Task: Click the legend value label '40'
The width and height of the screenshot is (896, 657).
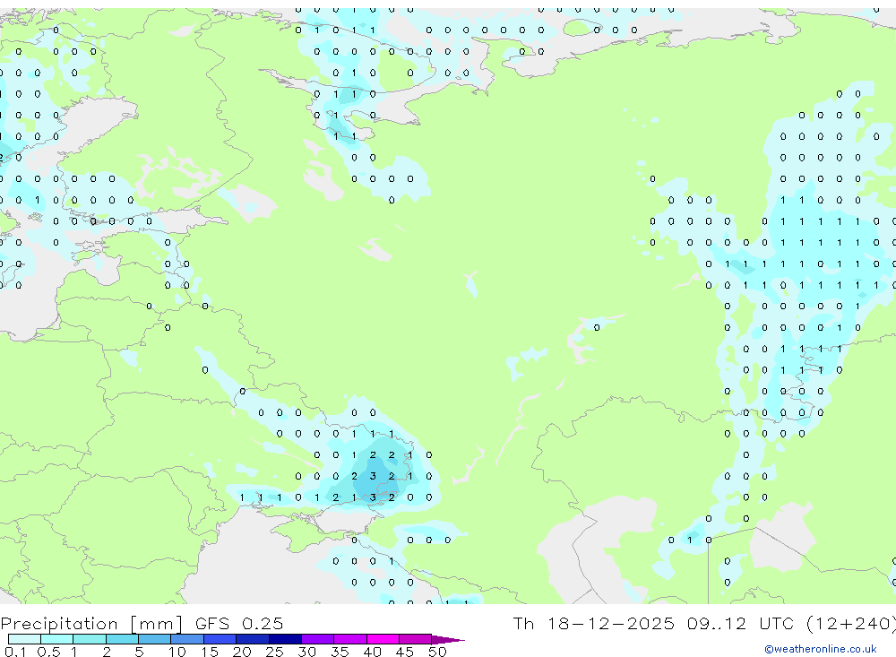Action: (x=372, y=652)
